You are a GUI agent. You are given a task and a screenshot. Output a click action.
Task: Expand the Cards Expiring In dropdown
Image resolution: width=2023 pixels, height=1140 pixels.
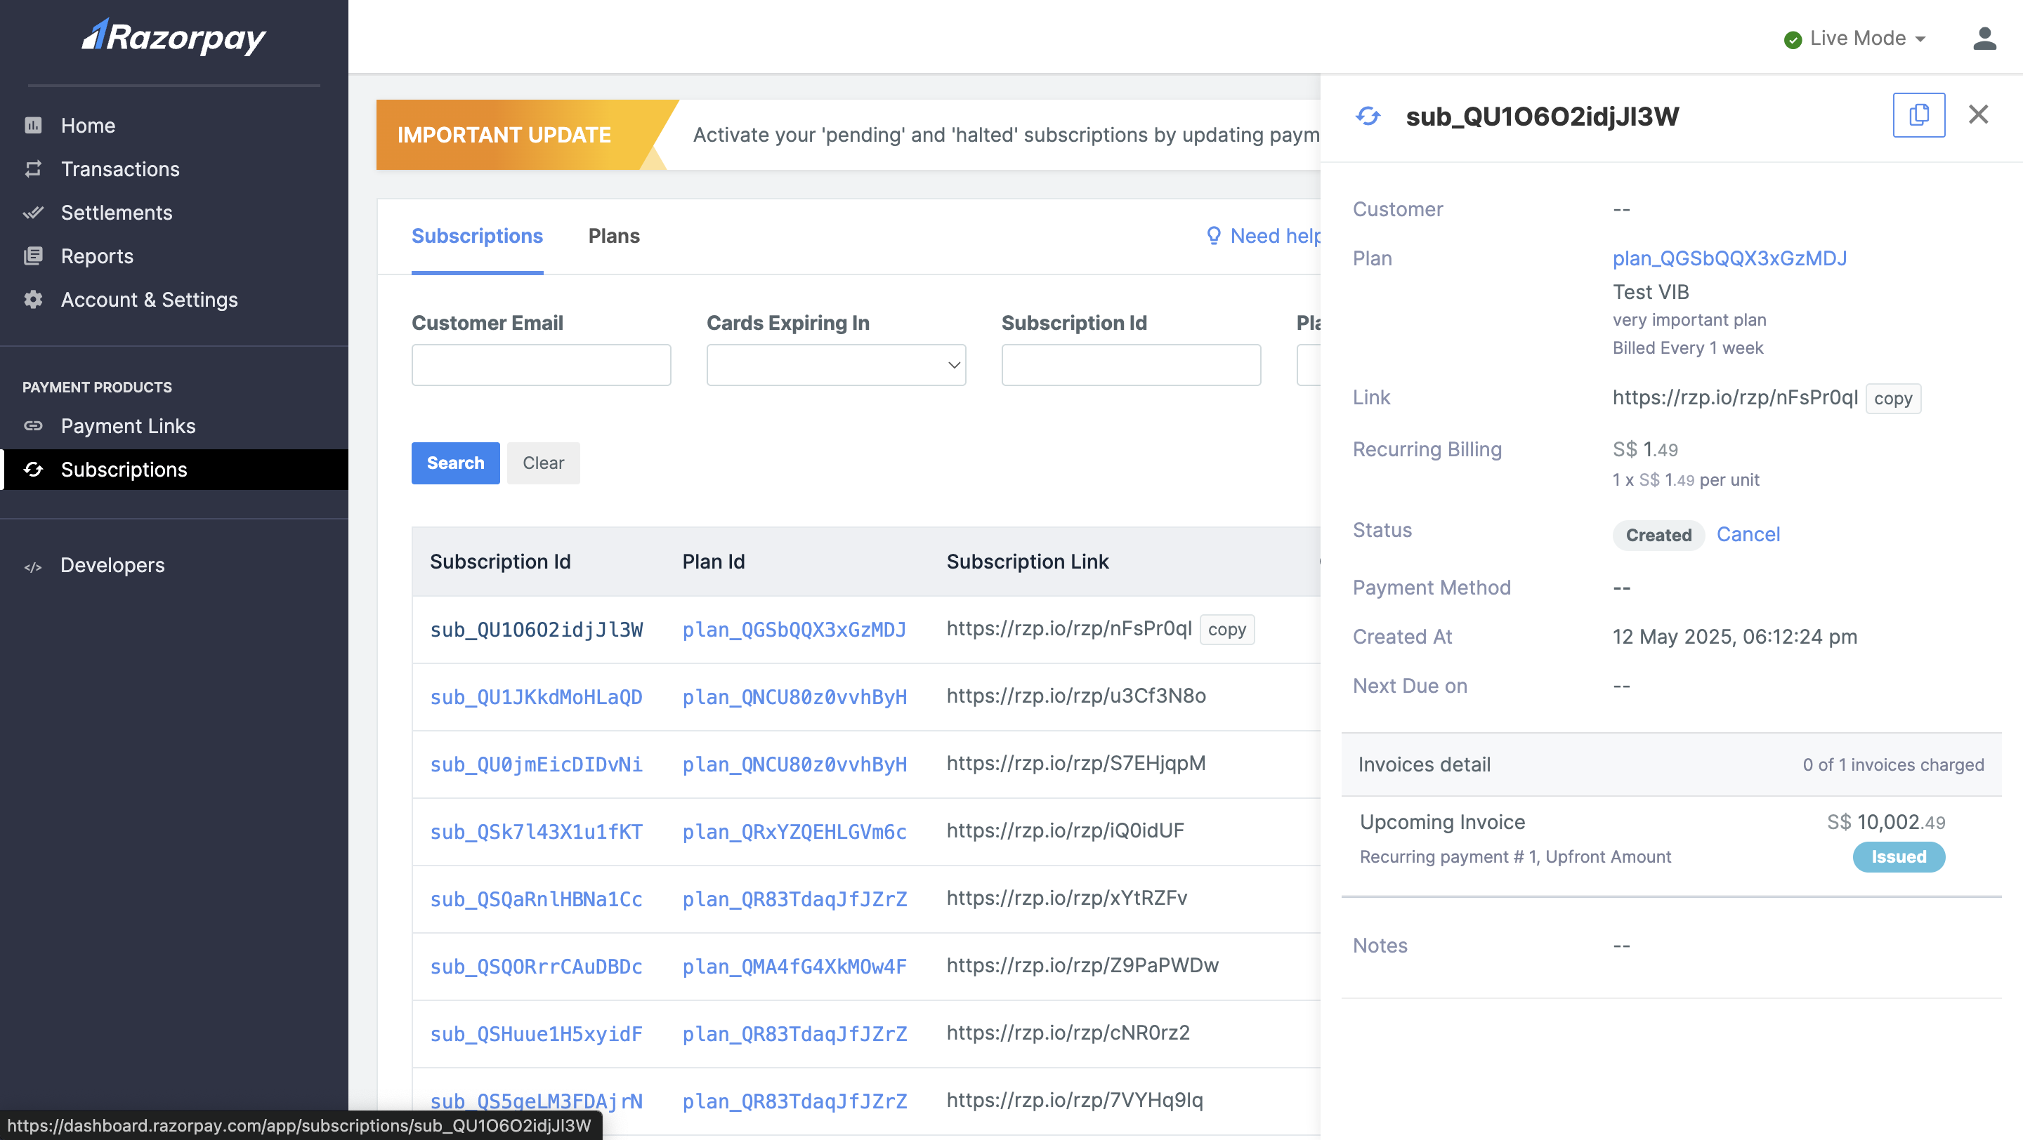(x=836, y=365)
